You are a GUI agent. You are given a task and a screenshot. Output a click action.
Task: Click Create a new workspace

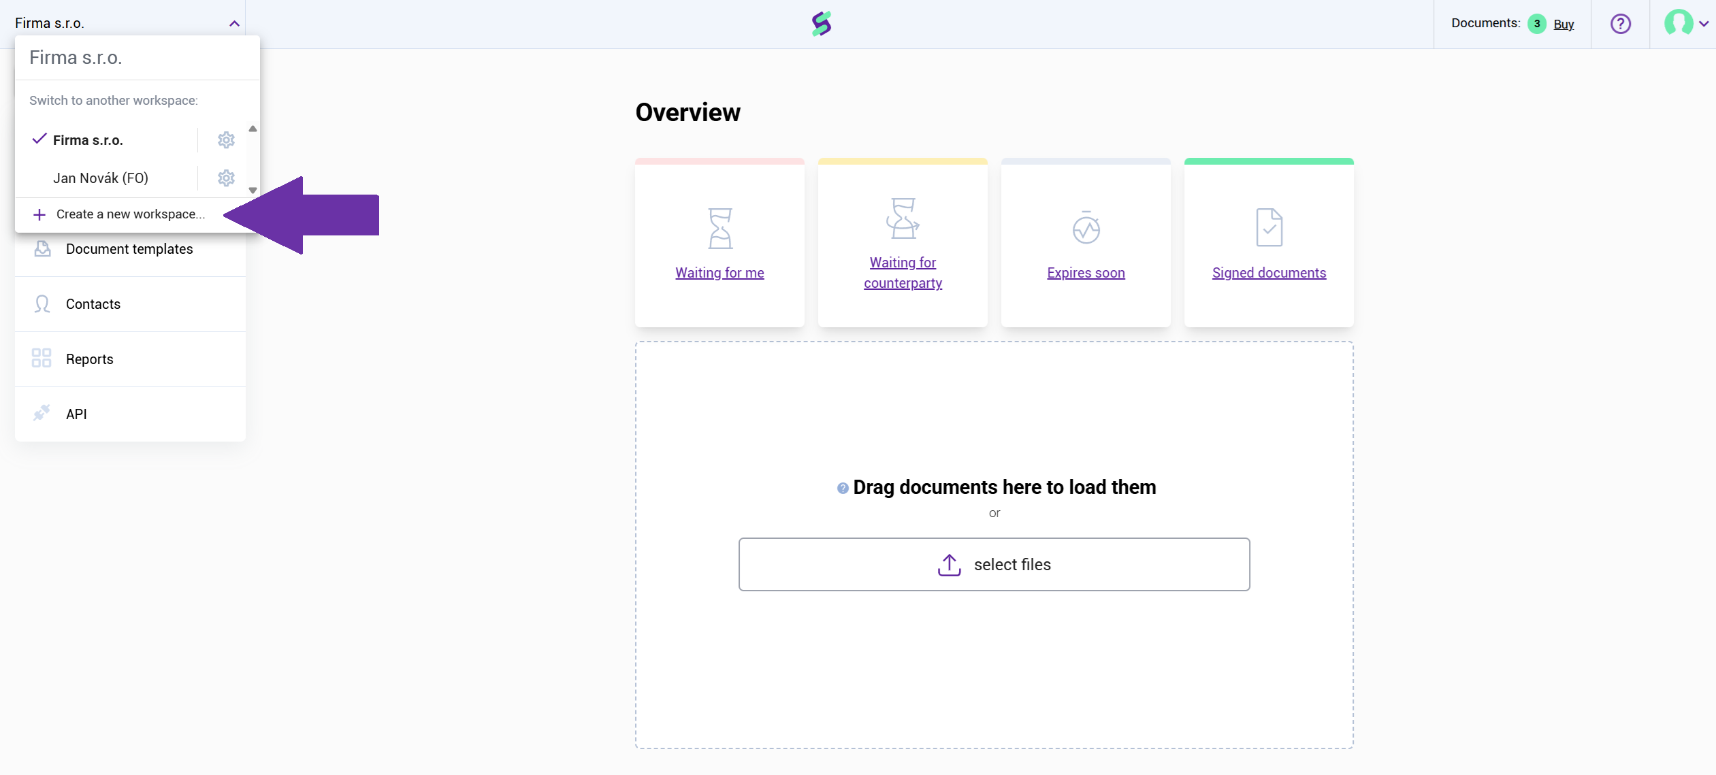point(129,214)
